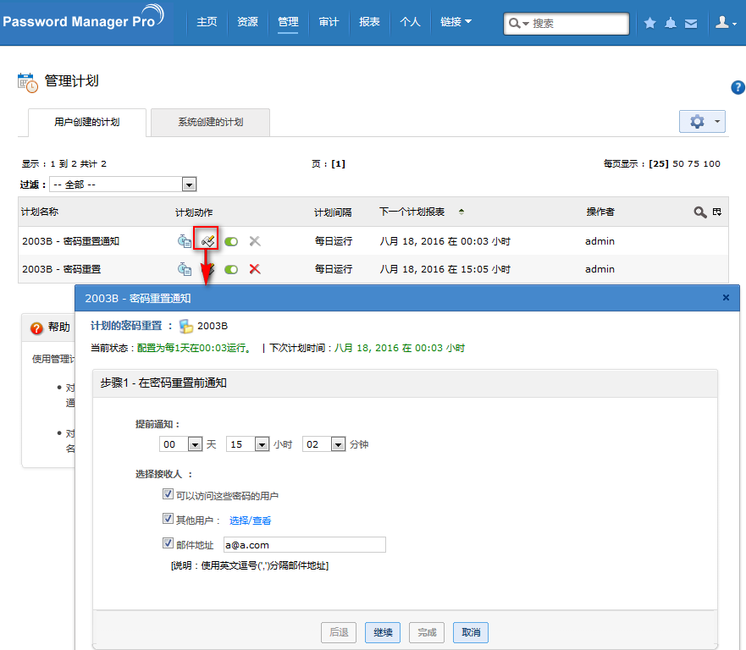Expand the 小时 hours dropdown

tap(261, 443)
